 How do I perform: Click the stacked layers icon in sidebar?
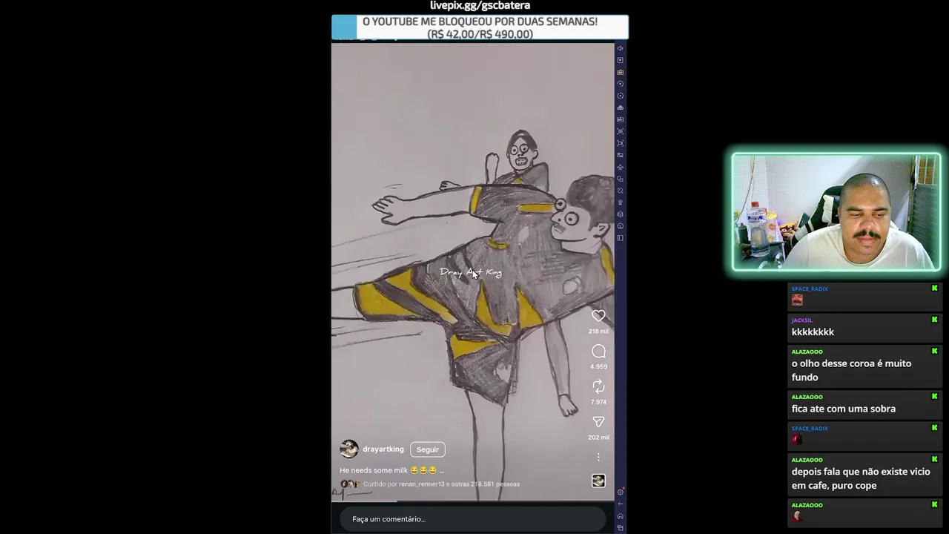[x=620, y=214]
